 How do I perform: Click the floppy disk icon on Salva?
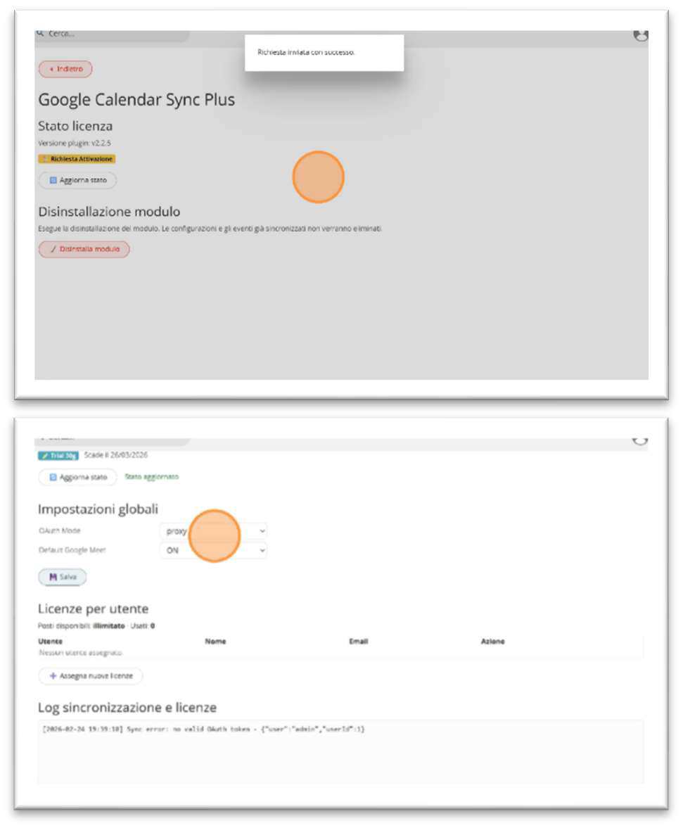coord(53,577)
